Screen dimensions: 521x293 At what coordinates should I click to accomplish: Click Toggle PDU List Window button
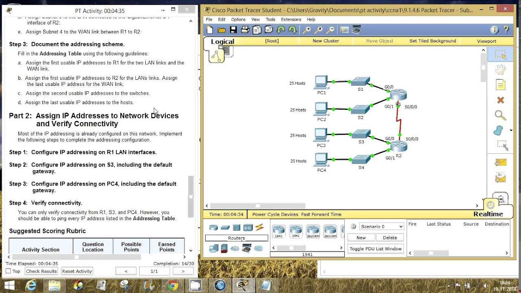click(x=375, y=249)
